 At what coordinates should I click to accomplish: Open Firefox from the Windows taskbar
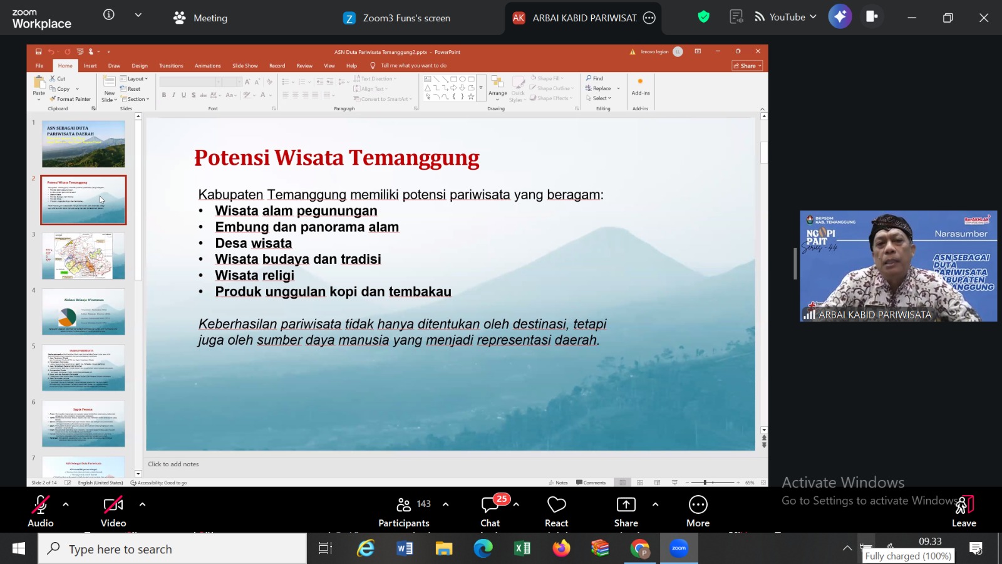(561, 549)
